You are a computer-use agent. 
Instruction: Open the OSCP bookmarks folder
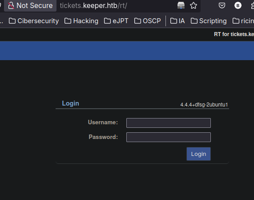[x=148, y=21]
